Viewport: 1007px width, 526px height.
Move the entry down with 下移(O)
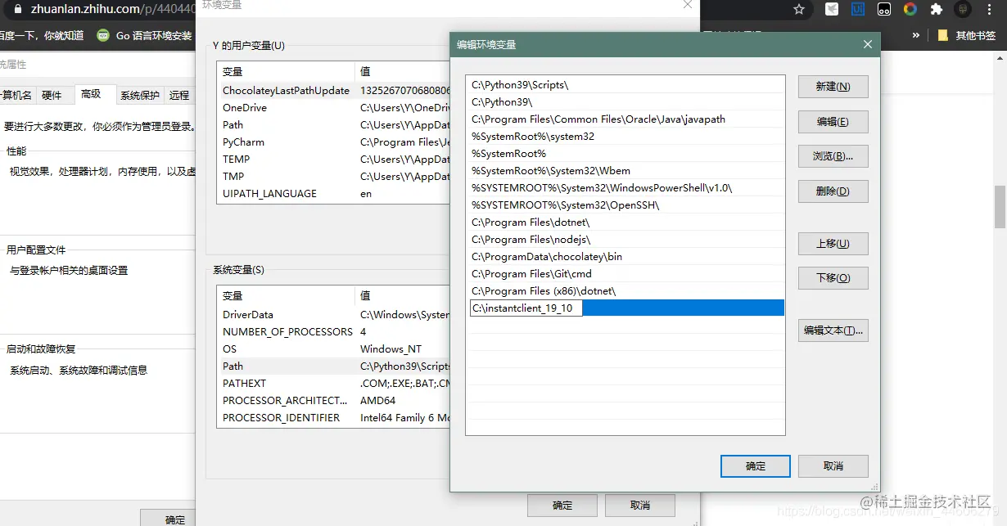pos(833,278)
